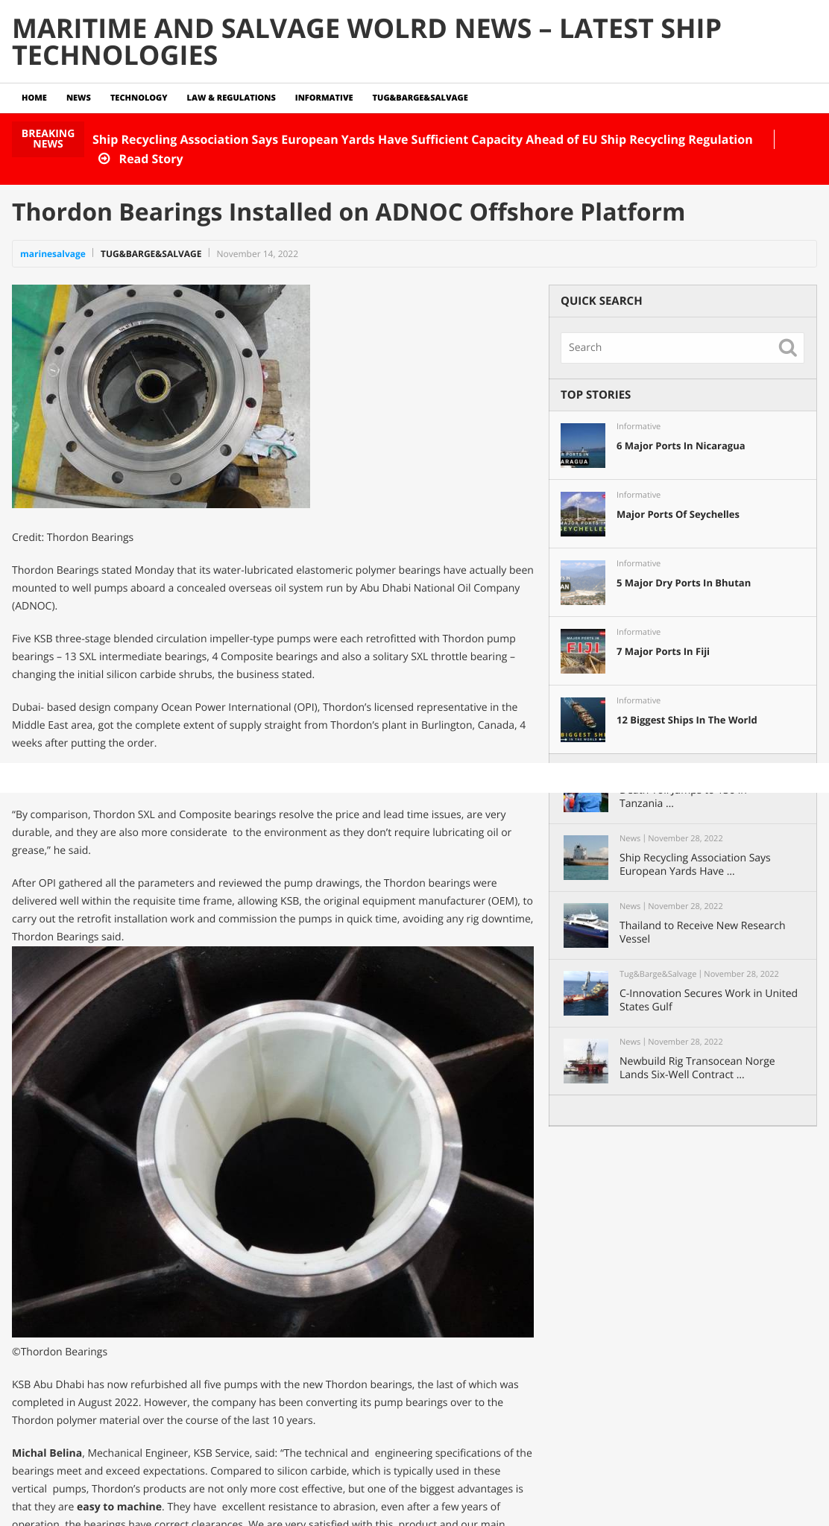
Task: Open 6 Major Ports In Nicaragua story
Action: 681,446
